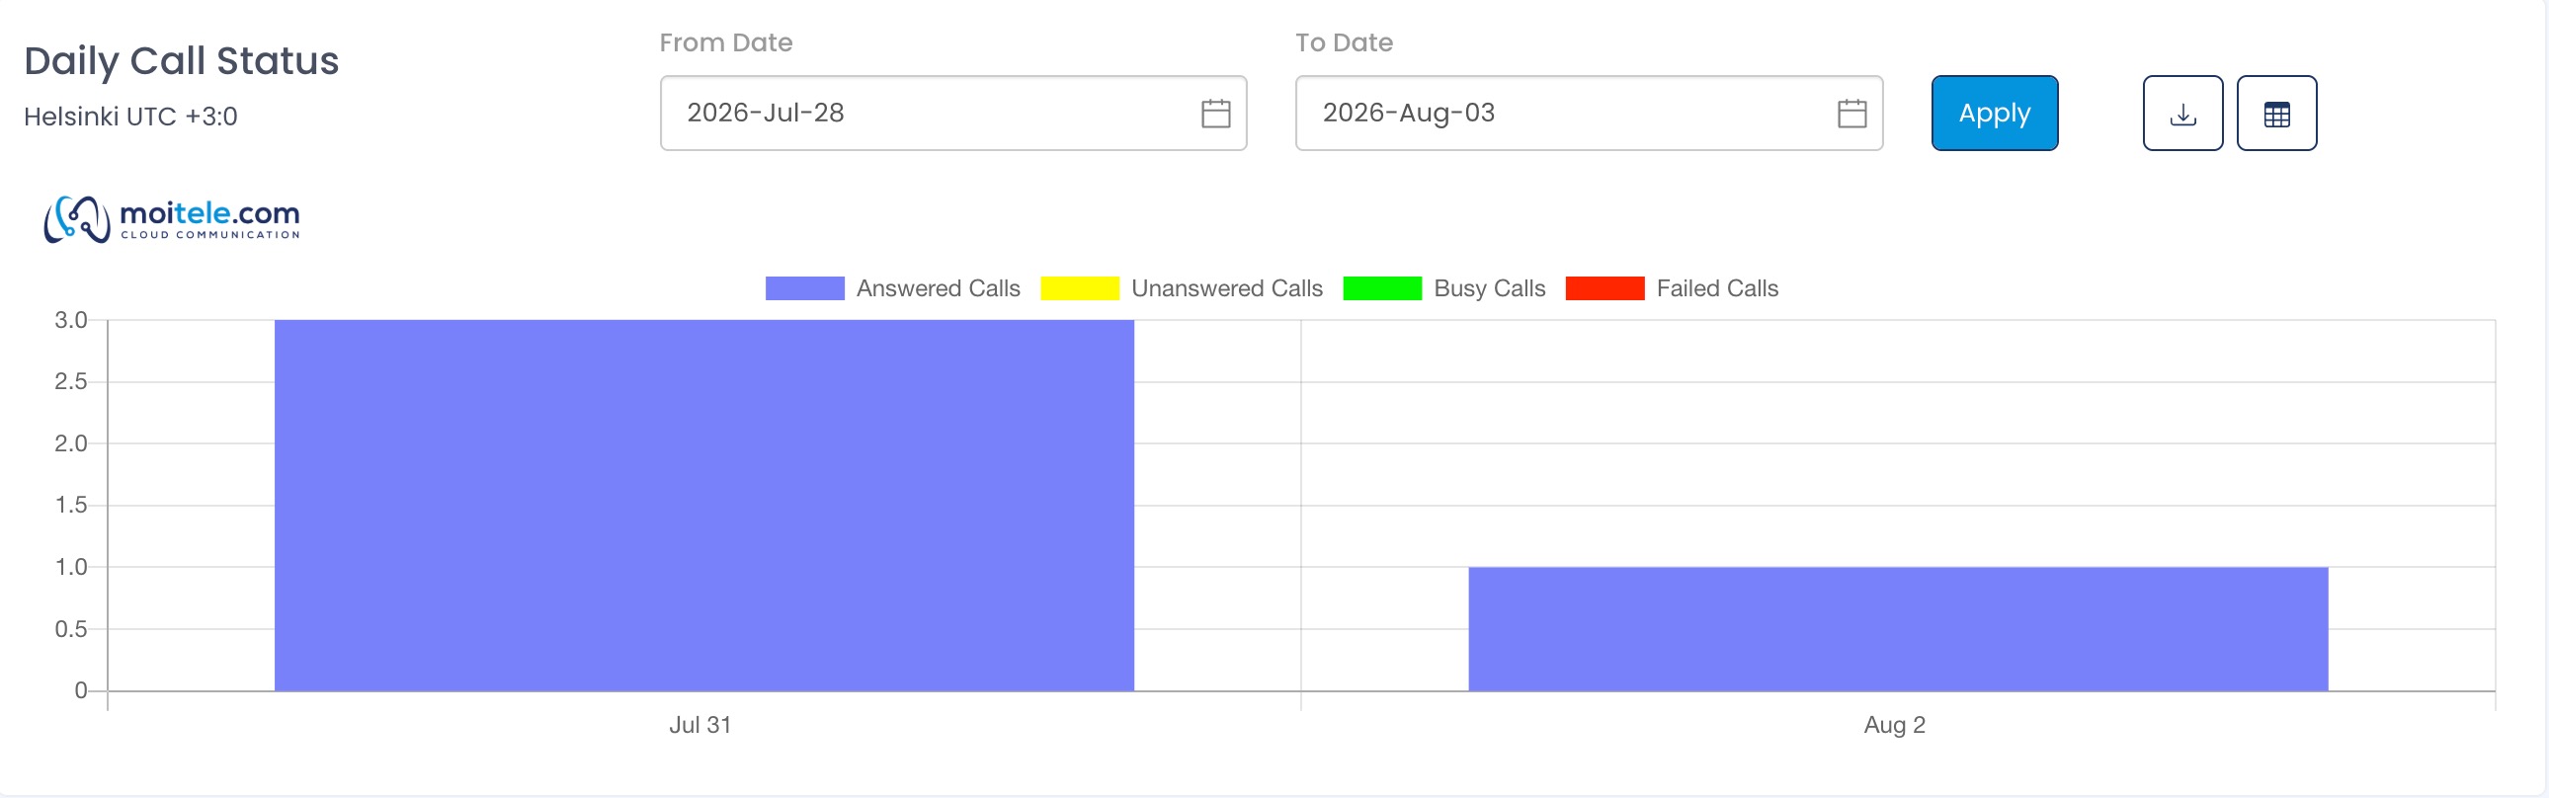
Task: Toggle the yellow Unanswered Calls legend swatch
Action: [1080, 287]
